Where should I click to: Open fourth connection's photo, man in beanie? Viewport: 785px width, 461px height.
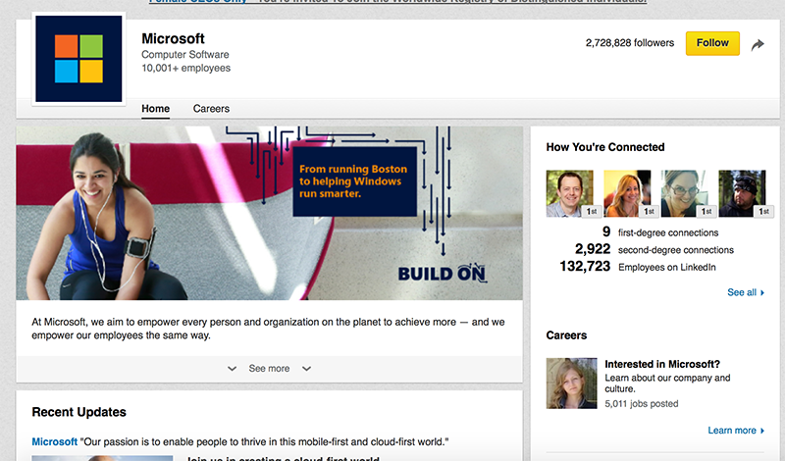pyautogui.click(x=742, y=193)
